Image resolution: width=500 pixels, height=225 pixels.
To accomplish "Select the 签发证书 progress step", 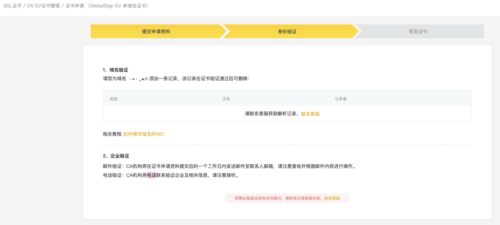I will [x=418, y=32].
